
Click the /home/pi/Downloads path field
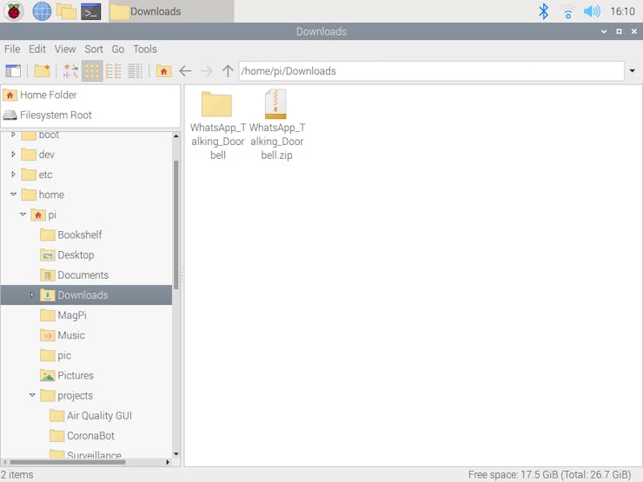(x=431, y=71)
